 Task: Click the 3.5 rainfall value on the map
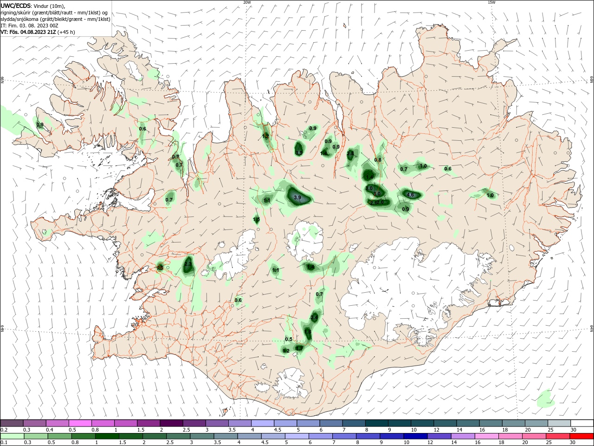point(299,153)
